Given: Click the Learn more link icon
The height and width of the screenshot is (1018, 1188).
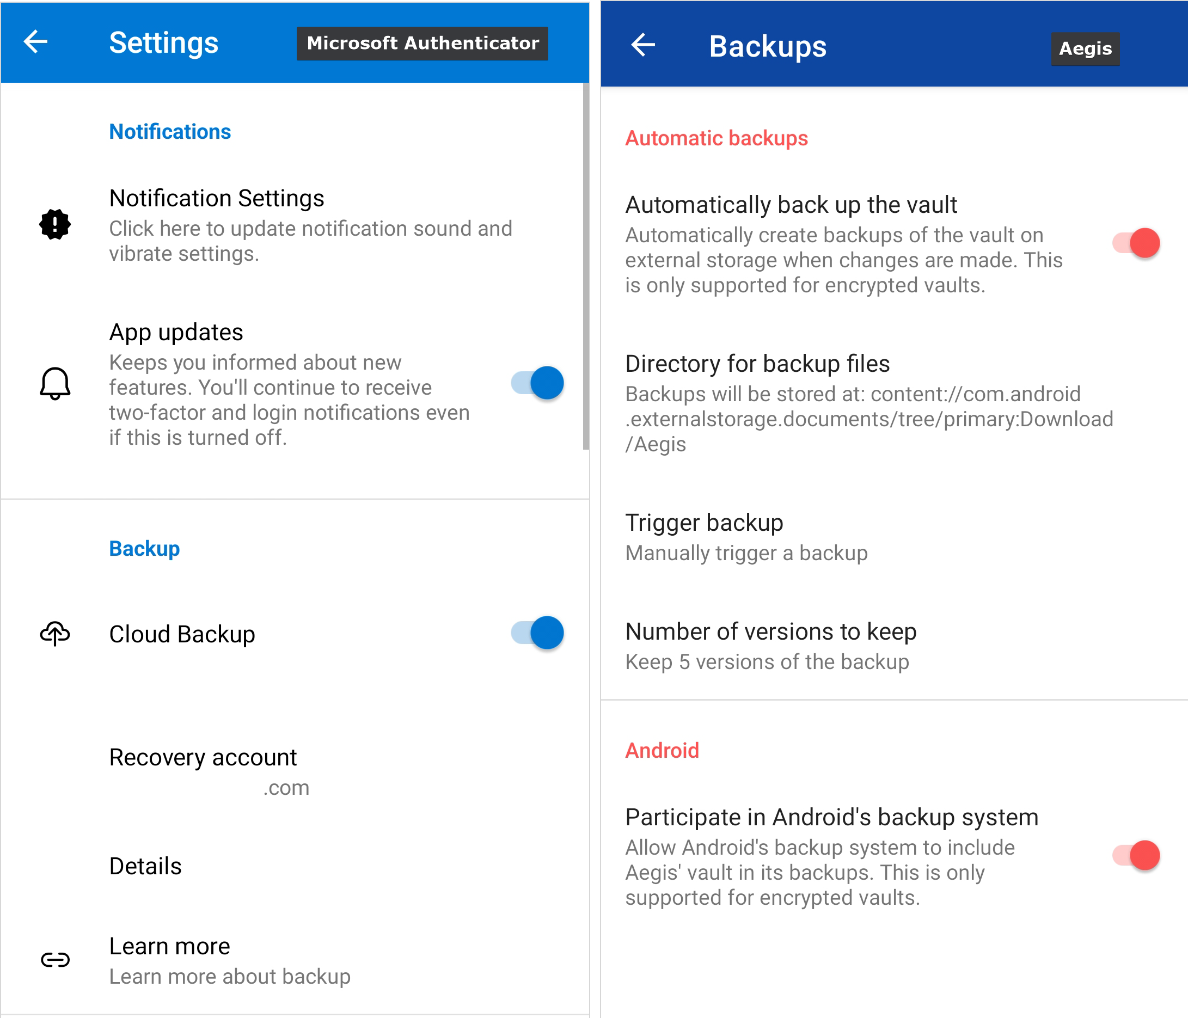Looking at the screenshot, I should 55,960.
